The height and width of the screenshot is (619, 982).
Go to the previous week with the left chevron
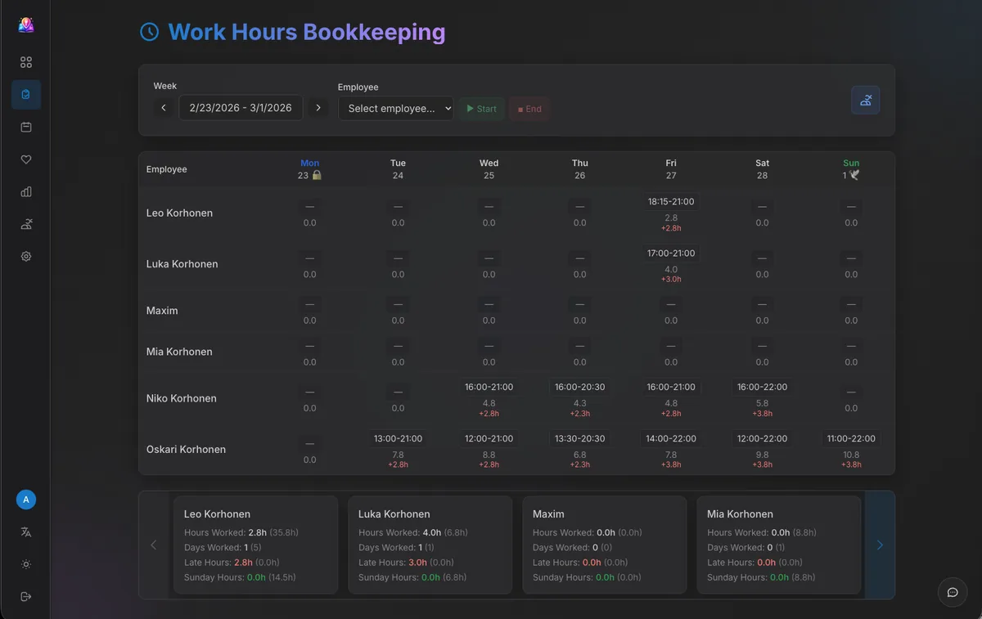click(x=163, y=107)
